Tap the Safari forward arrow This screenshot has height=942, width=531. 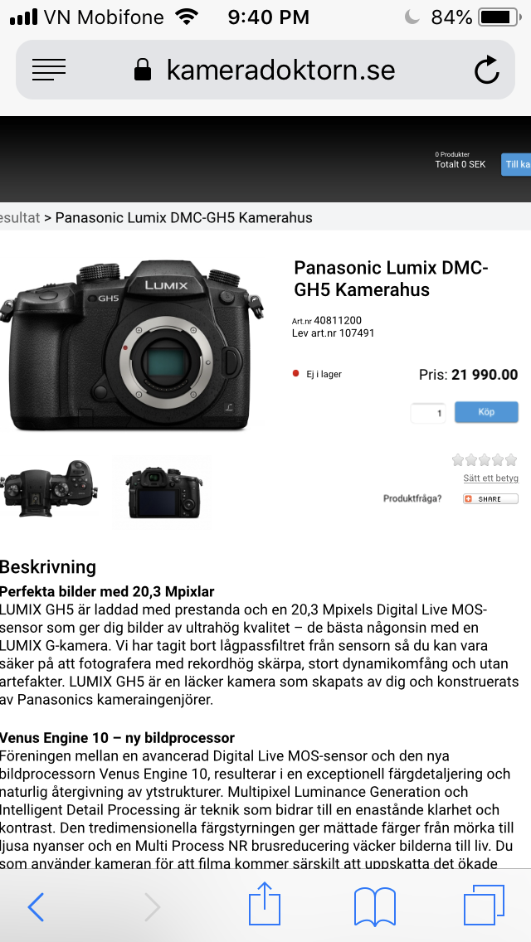[x=152, y=906]
